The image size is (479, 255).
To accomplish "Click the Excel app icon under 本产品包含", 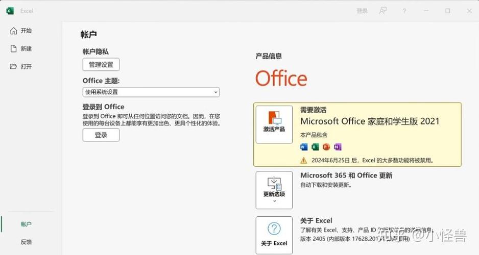I will point(315,147).
